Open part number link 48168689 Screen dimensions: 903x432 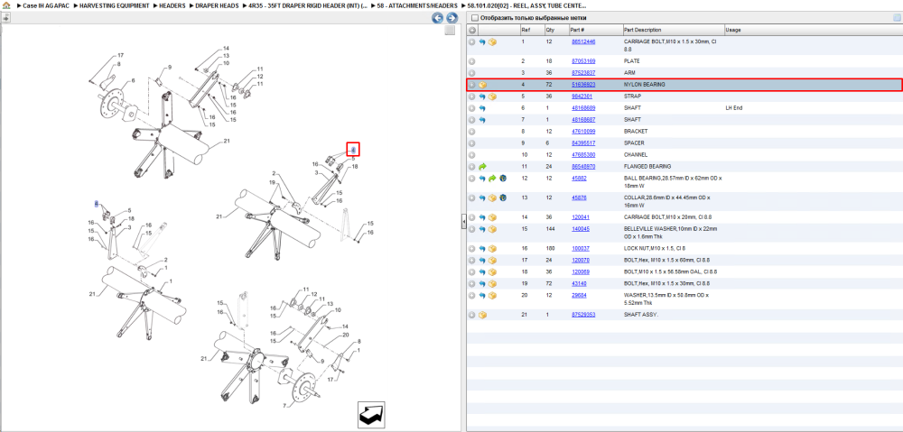point(582,108)
